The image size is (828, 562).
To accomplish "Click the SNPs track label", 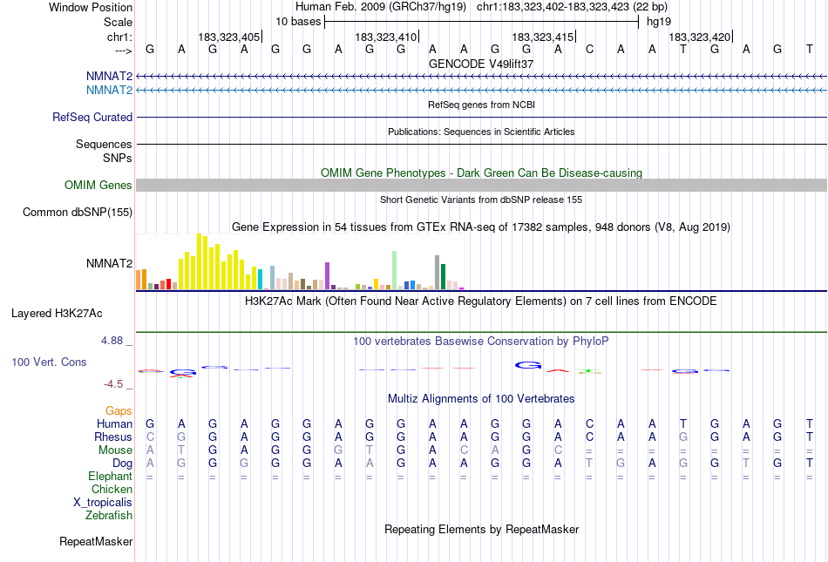I will click(x=118, y=158).
